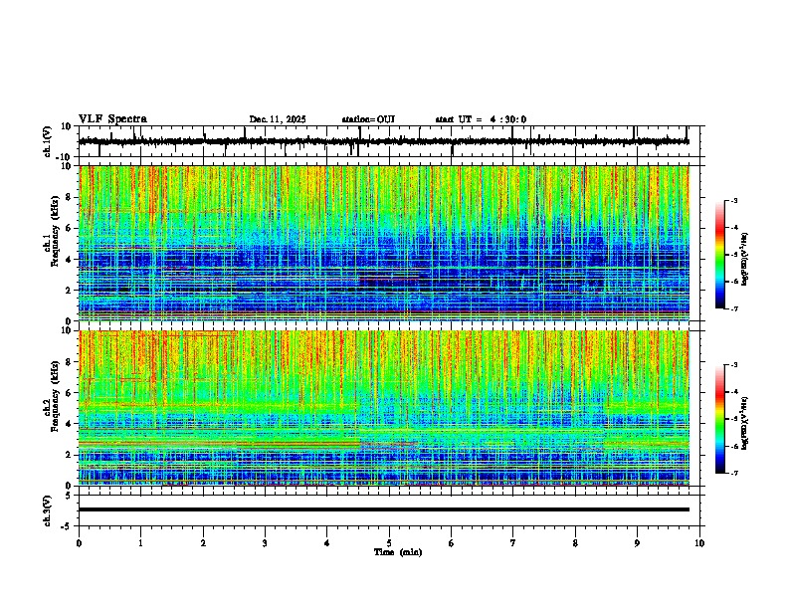This screenshot has height=609, width=788.
Task: Click the ch.2 color scale log(PSD) label
Action: click(x=745, y=423)
